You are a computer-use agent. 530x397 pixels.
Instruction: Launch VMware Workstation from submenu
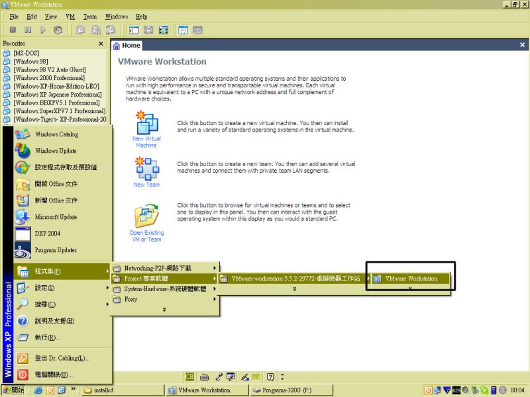411,279
